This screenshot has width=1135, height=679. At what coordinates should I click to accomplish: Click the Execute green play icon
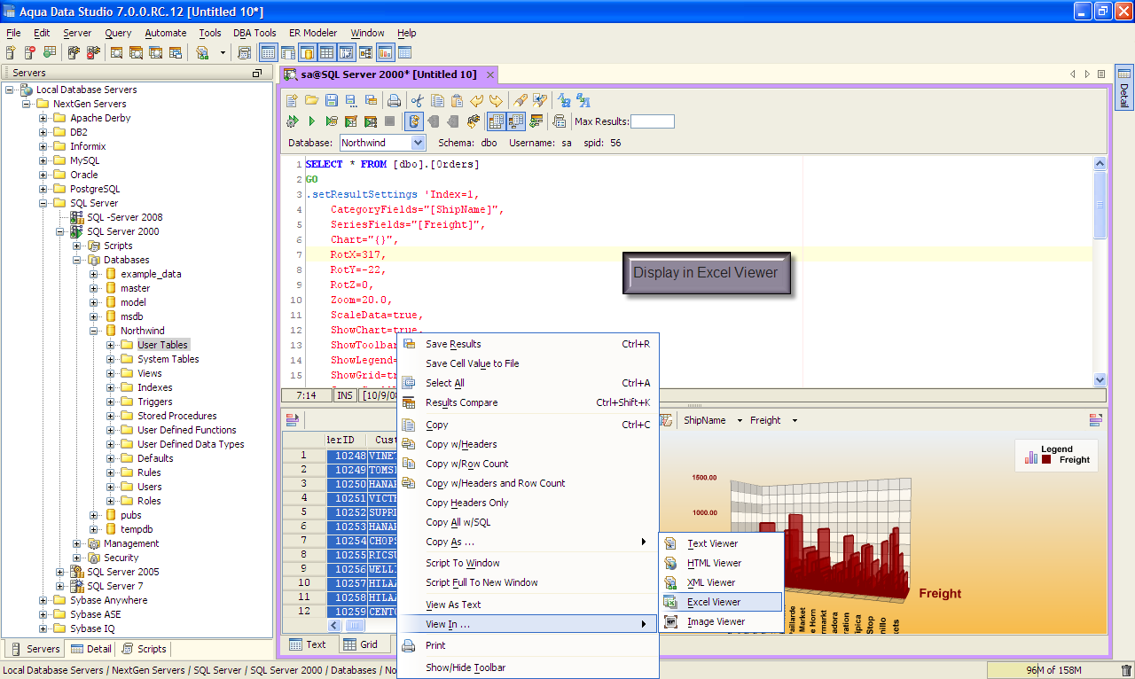pos(311,121)
